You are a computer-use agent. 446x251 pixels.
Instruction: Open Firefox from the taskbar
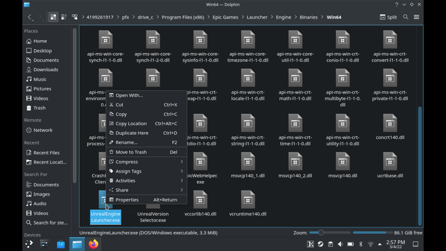tap(93, 244)
